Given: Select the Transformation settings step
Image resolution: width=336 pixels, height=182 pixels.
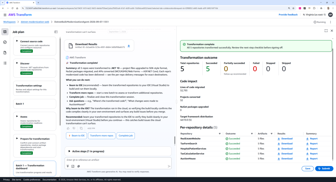Looking at the screenshot, I should pyautogui.click(x=35, y=88).
